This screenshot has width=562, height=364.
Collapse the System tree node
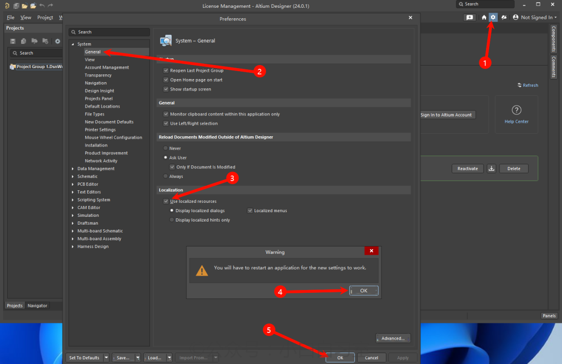[73, 44]
